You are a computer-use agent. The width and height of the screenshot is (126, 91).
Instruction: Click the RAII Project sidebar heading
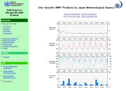pos(14,13)
